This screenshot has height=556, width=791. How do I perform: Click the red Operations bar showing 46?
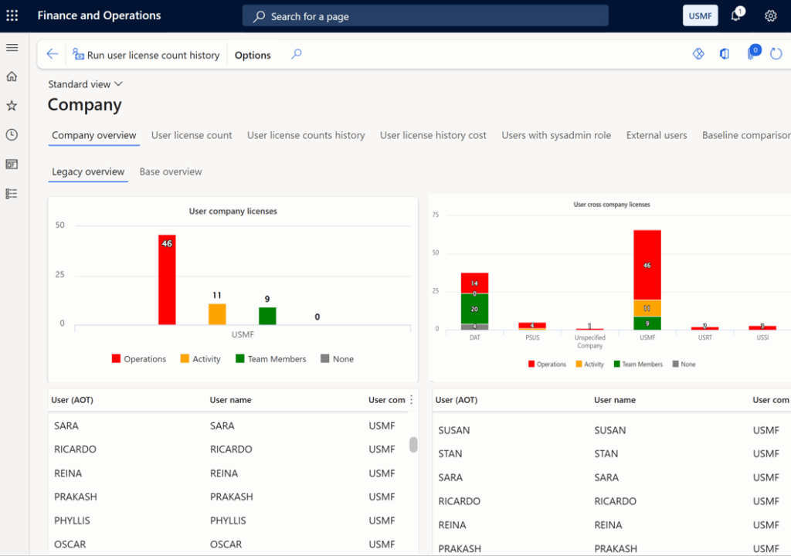(167, 280)
